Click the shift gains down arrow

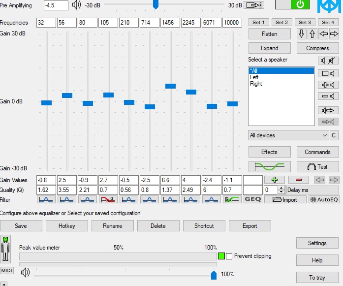pyautogui.click(x=302, y=34)
